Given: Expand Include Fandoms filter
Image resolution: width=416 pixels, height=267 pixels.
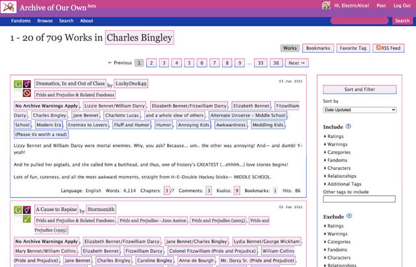Looking at the screenshot, I should 335,160.
